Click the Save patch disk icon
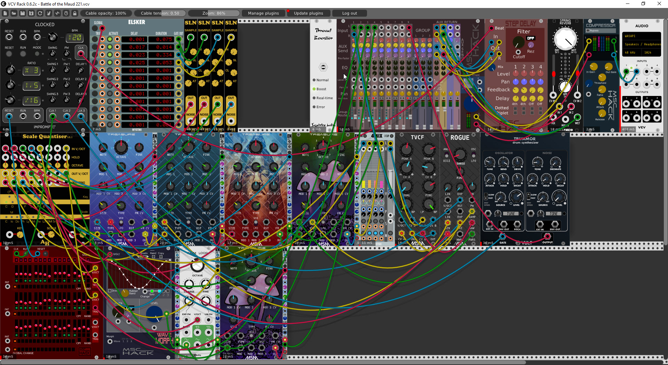This screenshot has width=668, height=365. (23, 13)
